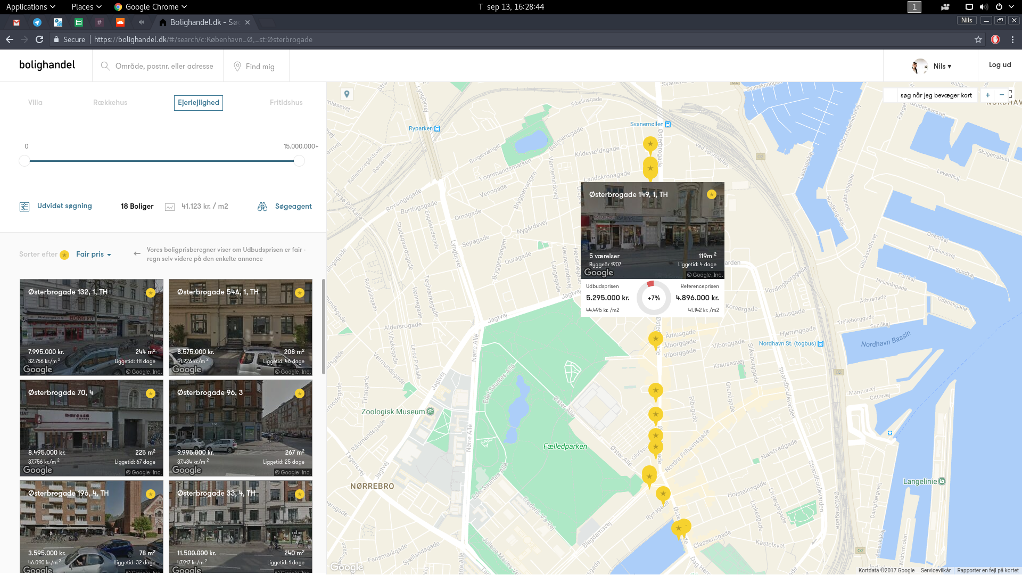Star the Østerbrogade 33, 4, TH listing
Viewport: 1022px width, 575px height.
point(300,494)
